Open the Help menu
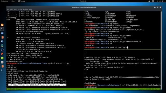 tap(31, 10)
